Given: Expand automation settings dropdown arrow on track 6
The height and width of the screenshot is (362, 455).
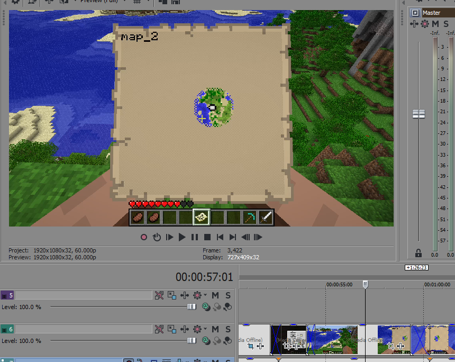Looking at the screenshot, I should (x=205, y=329).
